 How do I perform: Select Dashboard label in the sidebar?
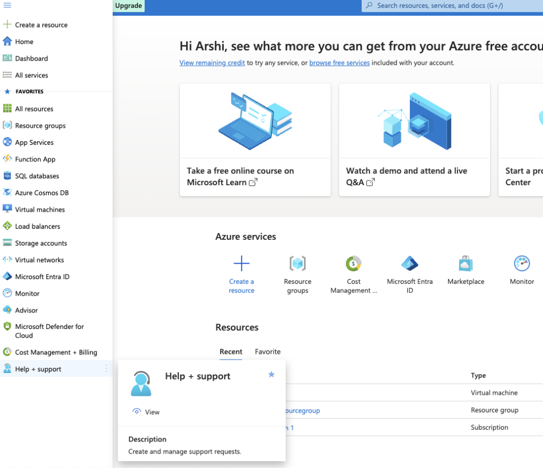point(31,58)
